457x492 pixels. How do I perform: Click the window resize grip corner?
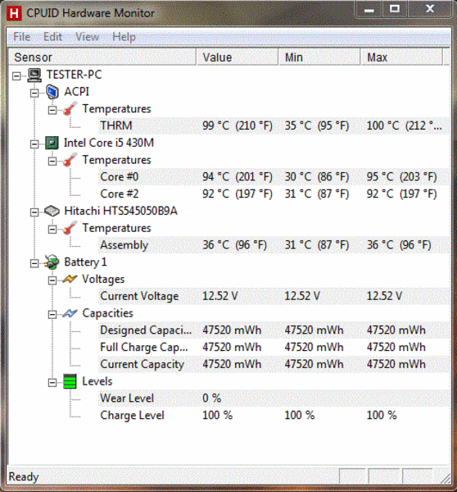tap(445, 479)
